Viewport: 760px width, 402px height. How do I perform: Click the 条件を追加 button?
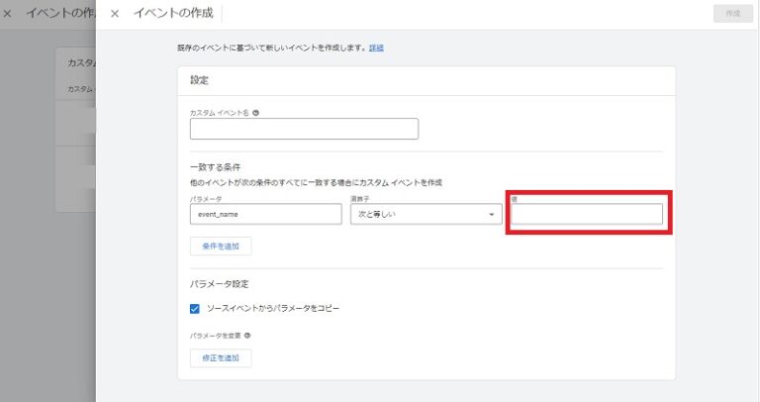click(221, 246)
